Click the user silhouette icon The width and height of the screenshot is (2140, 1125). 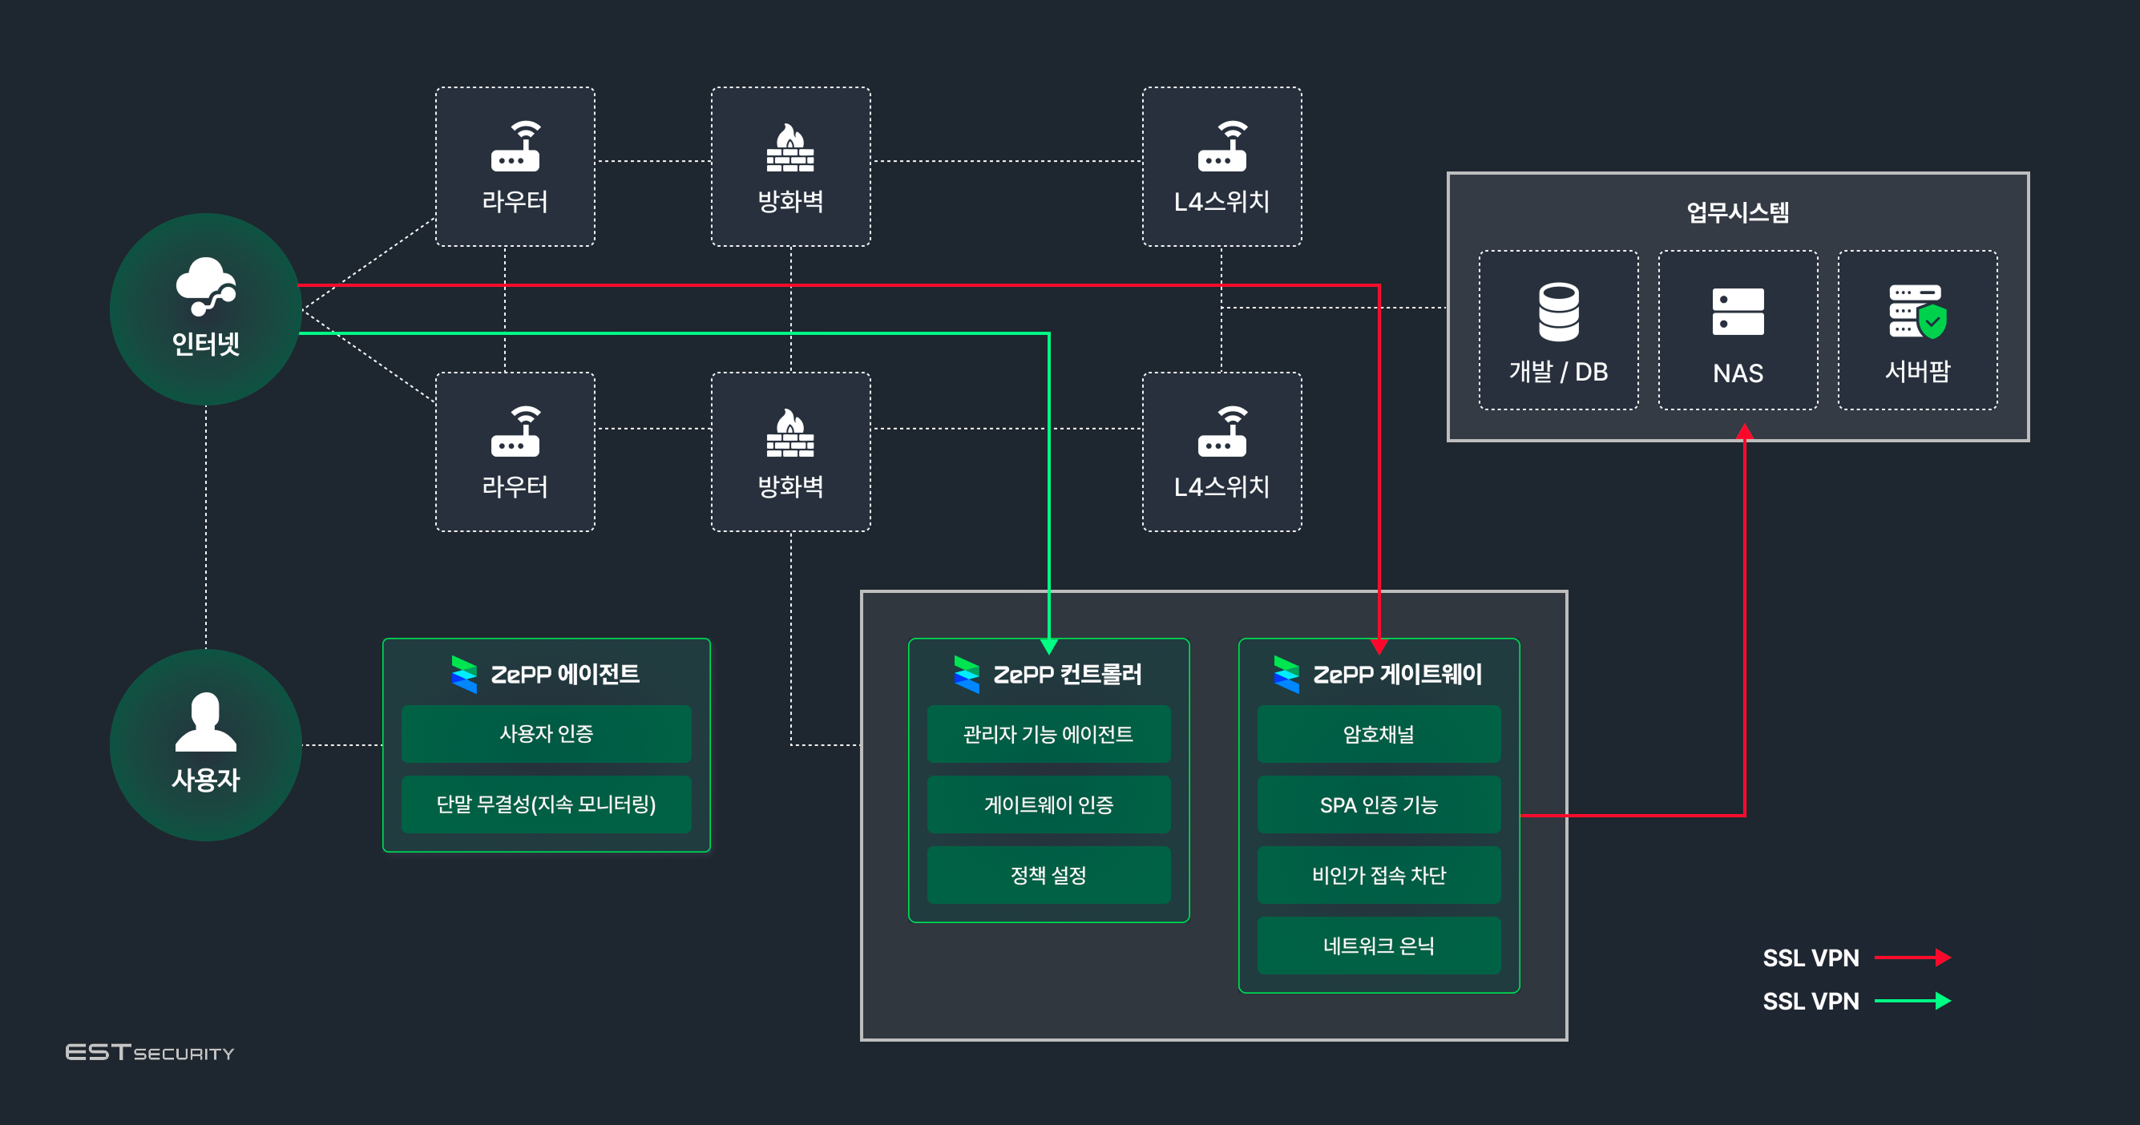click(x=206, y=722)
